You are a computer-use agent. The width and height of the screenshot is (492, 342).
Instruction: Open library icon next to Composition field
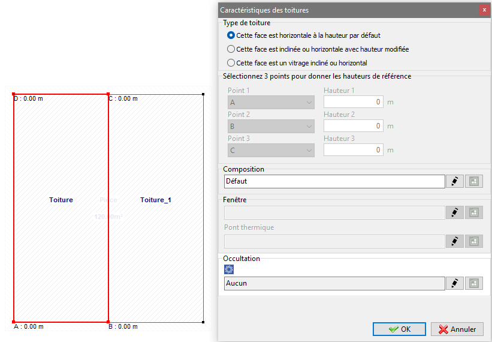(474, 182)
